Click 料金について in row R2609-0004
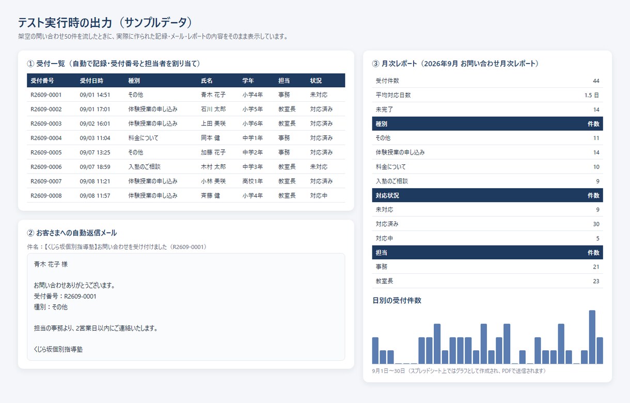The height and width of the screenshot is (403, 630). point(144,138)
